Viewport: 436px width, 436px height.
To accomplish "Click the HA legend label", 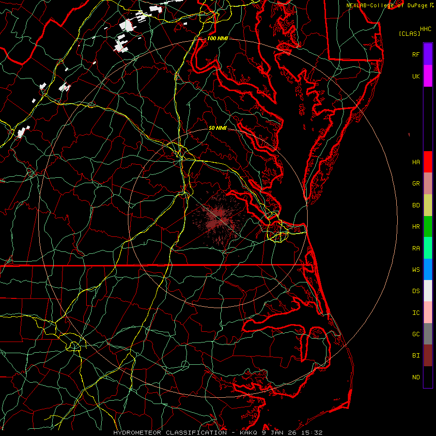I will pyautogui.click(x=416, y=162).
